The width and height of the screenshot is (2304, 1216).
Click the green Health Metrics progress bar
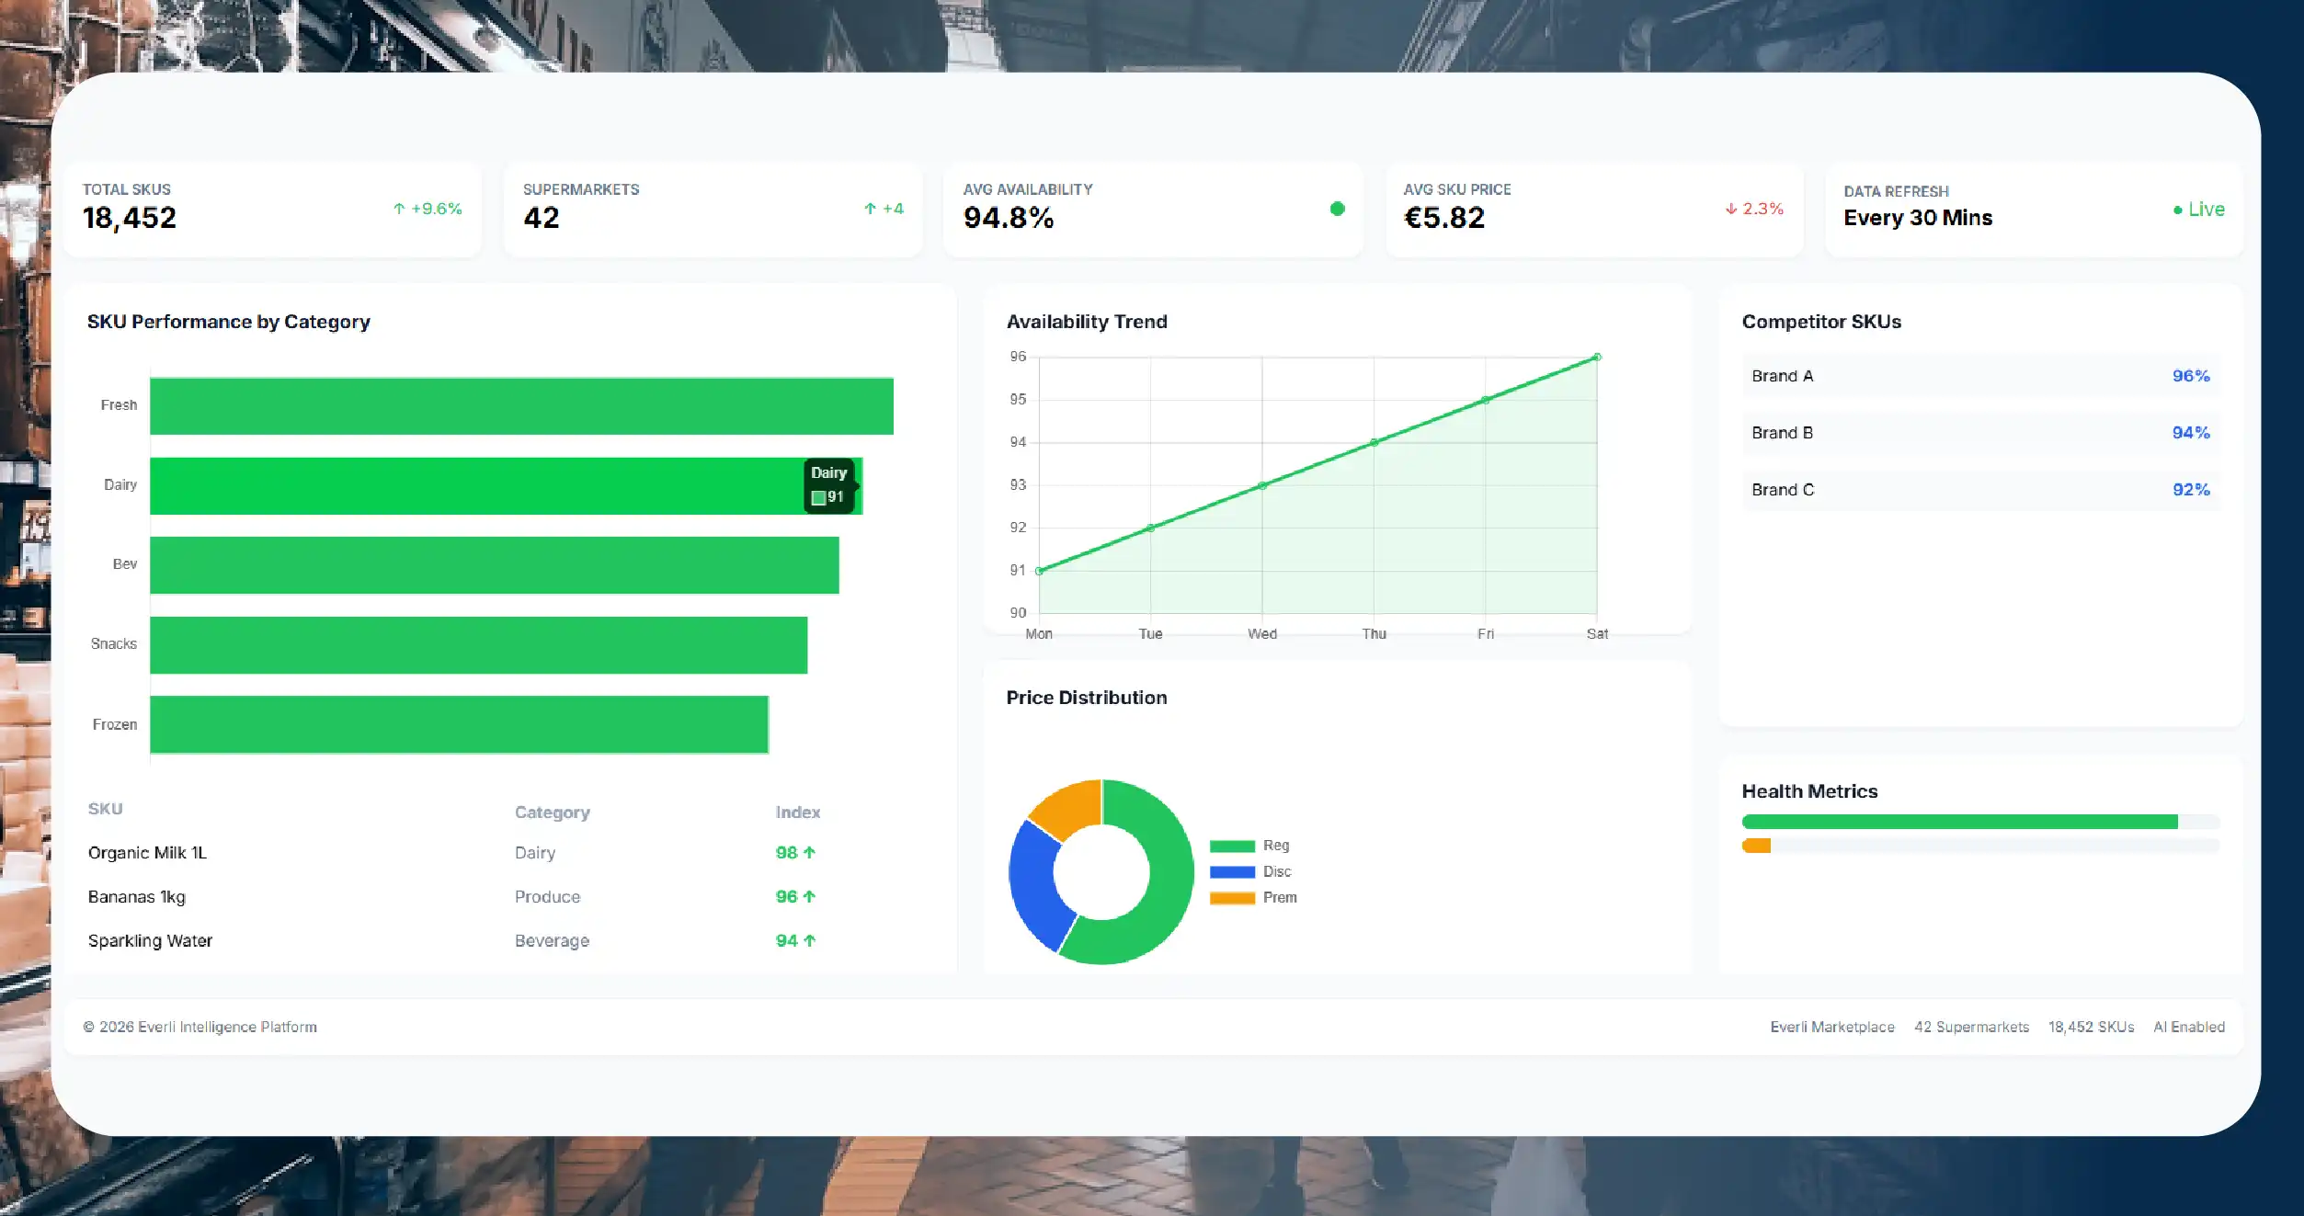pos(1959,822)
